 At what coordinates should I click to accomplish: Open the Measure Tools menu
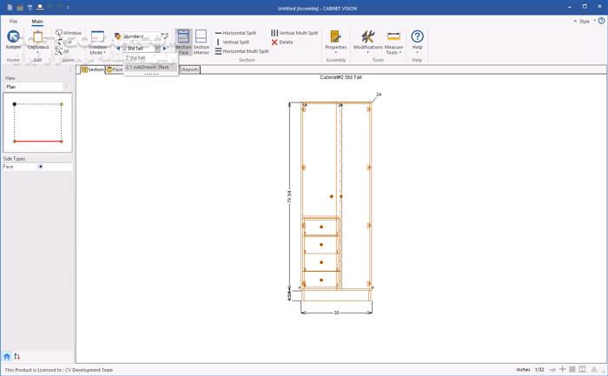393,42
